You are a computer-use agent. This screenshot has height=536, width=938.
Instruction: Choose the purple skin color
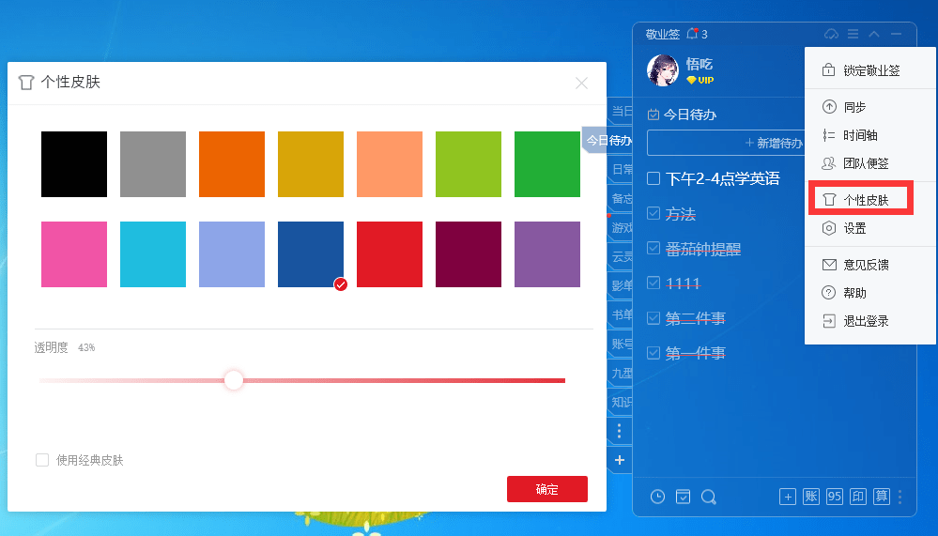pos(547,254)
